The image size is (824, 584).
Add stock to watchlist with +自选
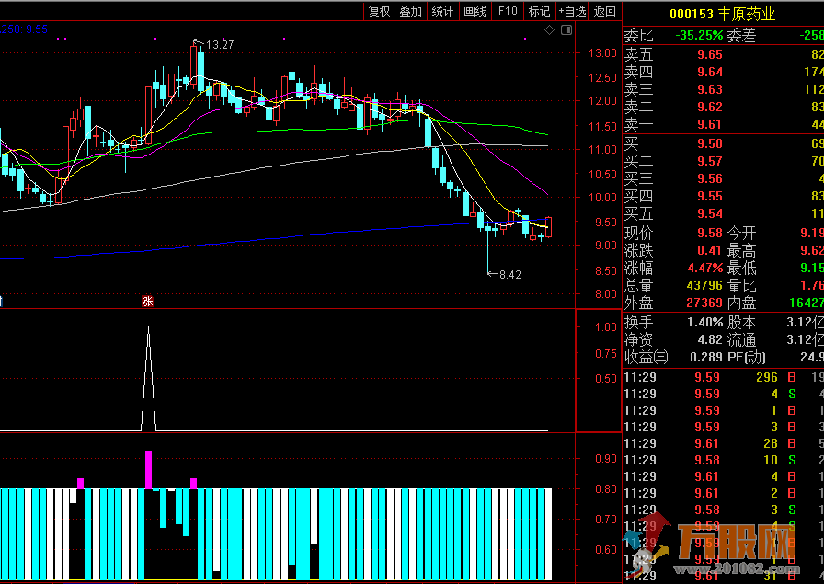pyautogui.click(x=572, y=11)
